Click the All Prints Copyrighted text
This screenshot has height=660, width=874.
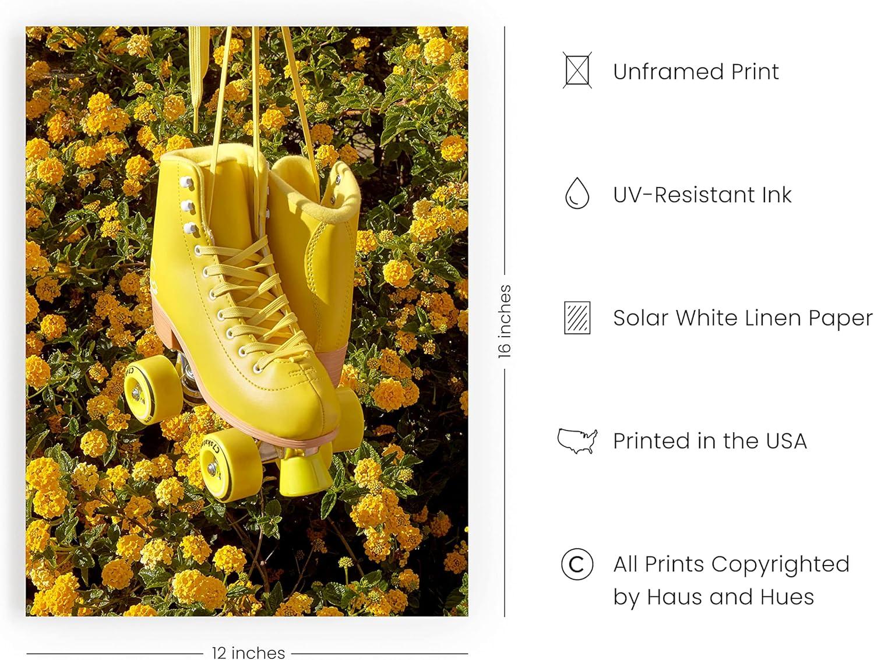coord(731,564)
